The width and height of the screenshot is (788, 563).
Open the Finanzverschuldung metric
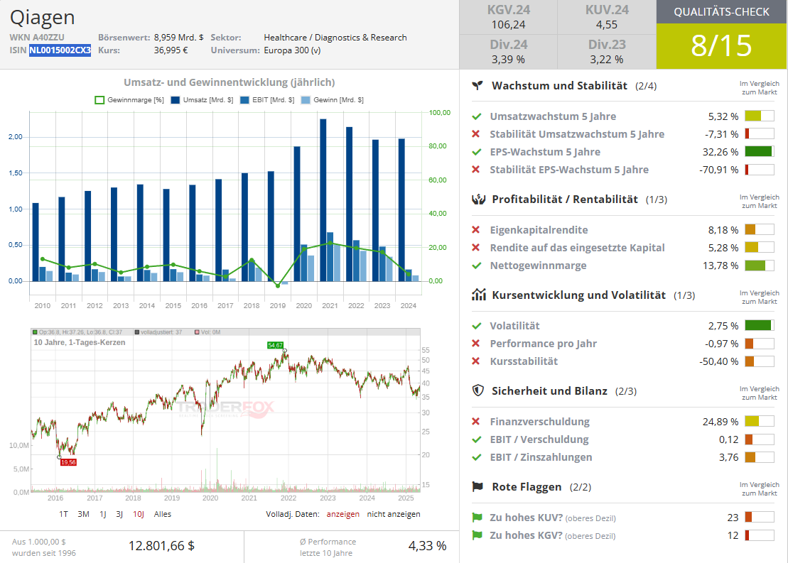(540, 422)
